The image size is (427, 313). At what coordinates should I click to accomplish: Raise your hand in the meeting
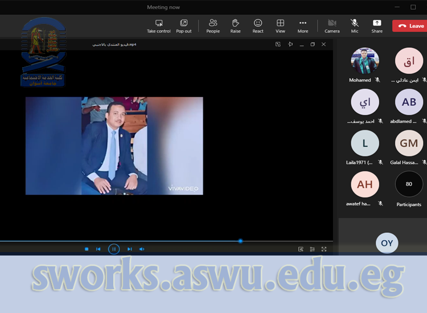235,26
